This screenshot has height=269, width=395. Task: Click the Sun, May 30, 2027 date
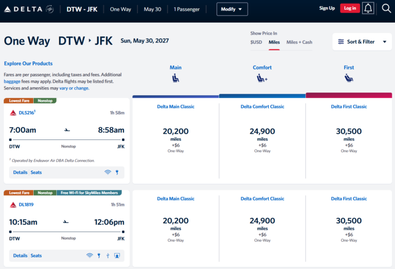[145, 41]
